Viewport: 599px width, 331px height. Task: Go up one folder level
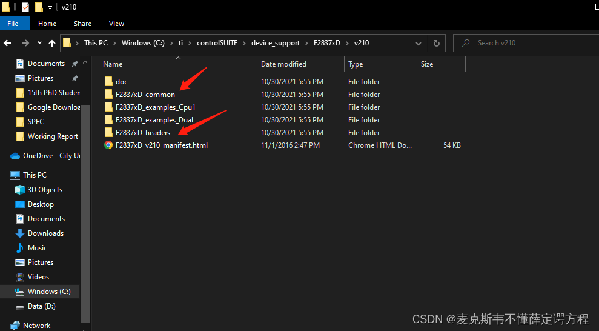pos(52,43)
